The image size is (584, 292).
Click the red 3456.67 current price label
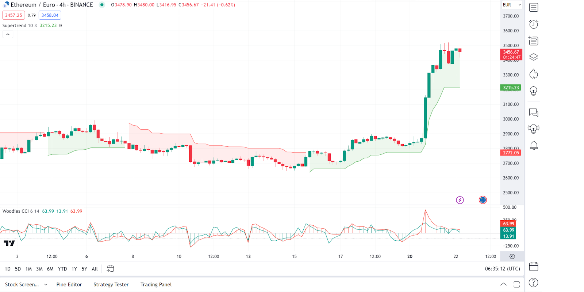click(511, 55)
